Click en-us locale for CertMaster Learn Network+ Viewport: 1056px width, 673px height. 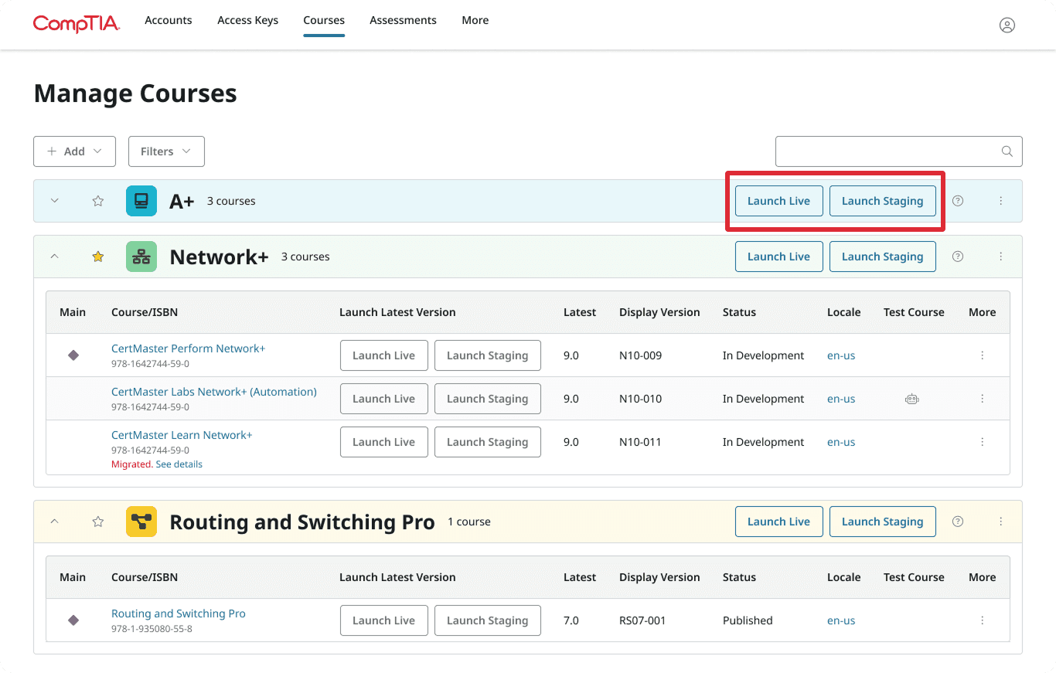coord(841,442)
